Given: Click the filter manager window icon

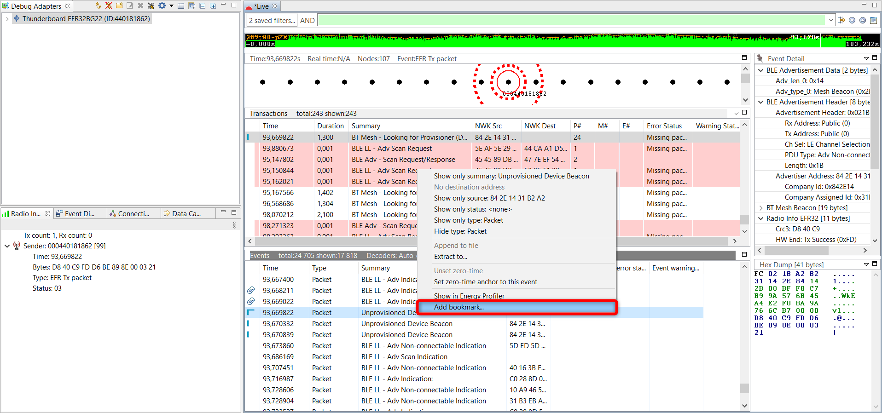Looking at the screenshot, I should click(x=873, y=20).
